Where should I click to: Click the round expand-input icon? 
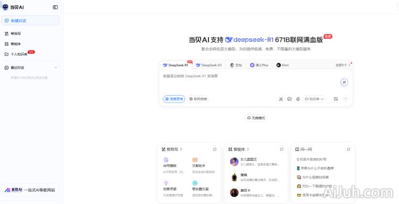(344, 82)
